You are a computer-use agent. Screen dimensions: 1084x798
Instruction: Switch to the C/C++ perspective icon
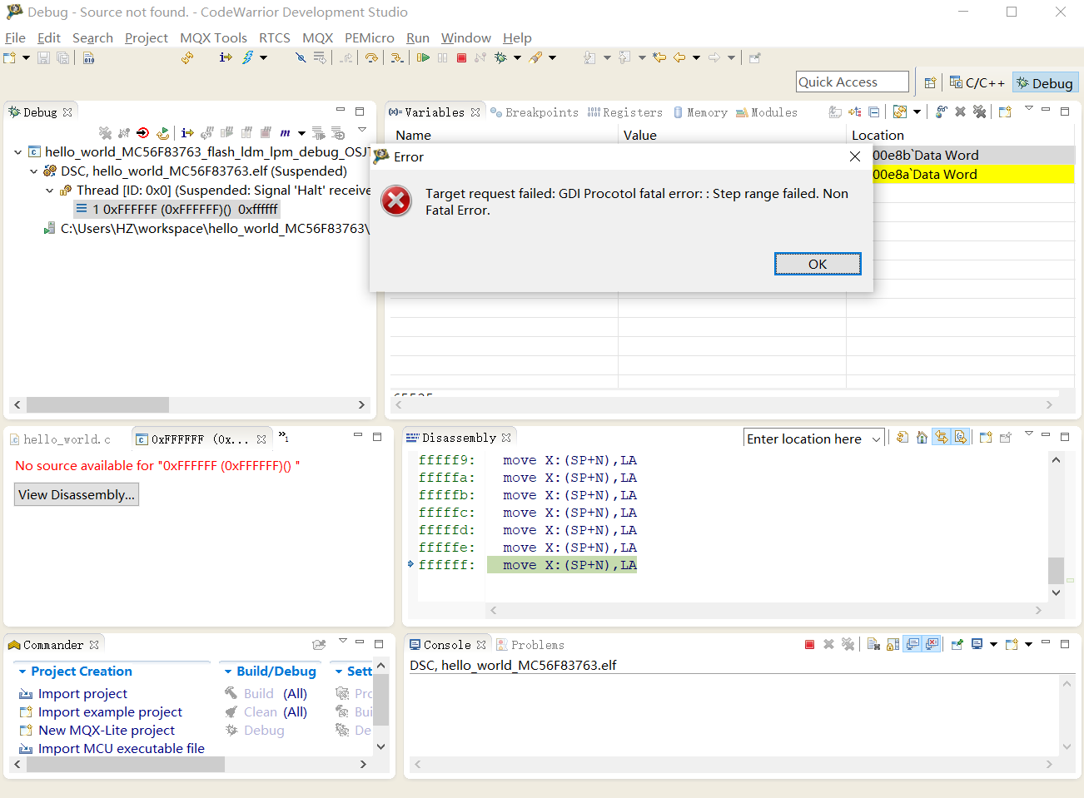pos(977,82)
